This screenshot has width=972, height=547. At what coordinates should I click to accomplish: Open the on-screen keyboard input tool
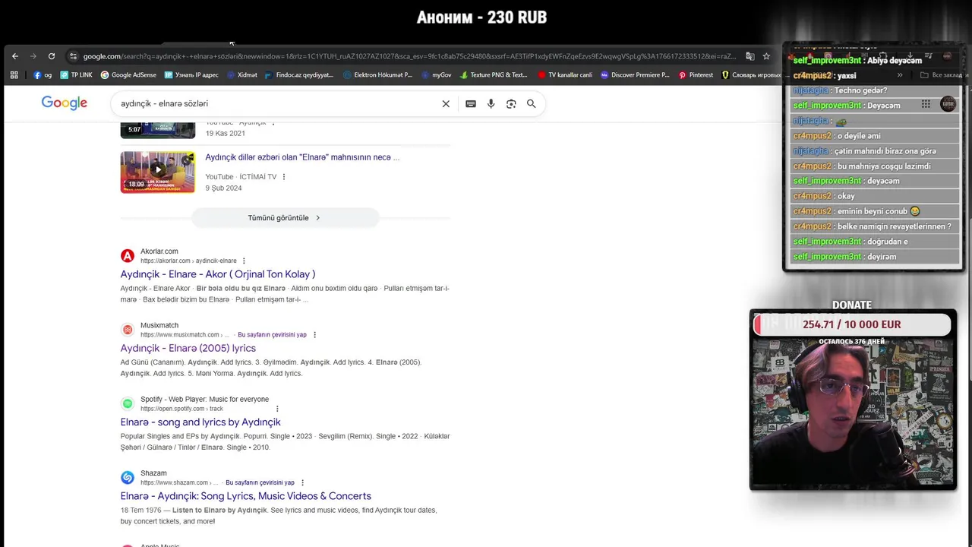tap(471, 104)
